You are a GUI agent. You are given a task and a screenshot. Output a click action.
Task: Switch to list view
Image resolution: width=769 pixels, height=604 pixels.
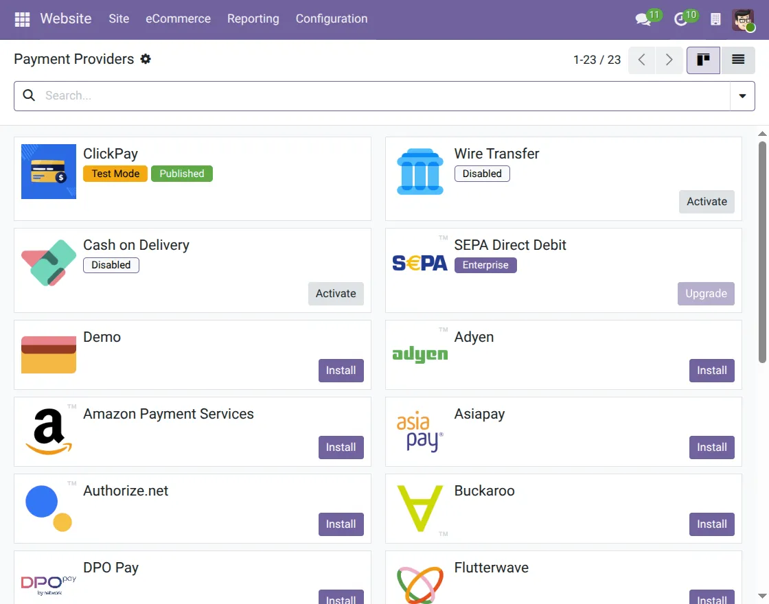[737, 60]
